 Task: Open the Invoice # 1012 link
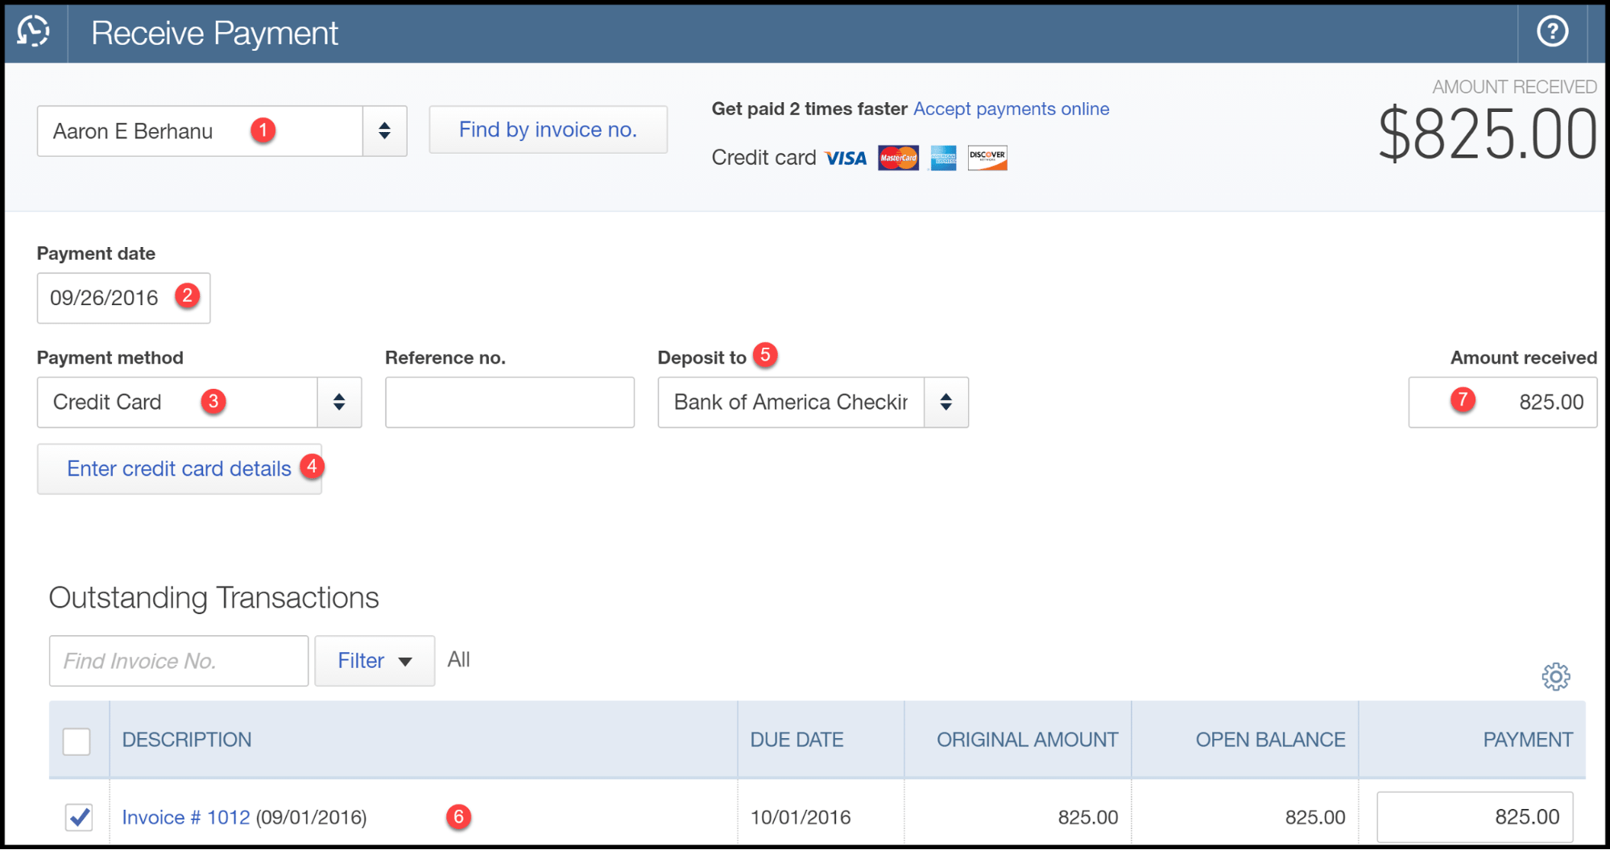(184, 816)
